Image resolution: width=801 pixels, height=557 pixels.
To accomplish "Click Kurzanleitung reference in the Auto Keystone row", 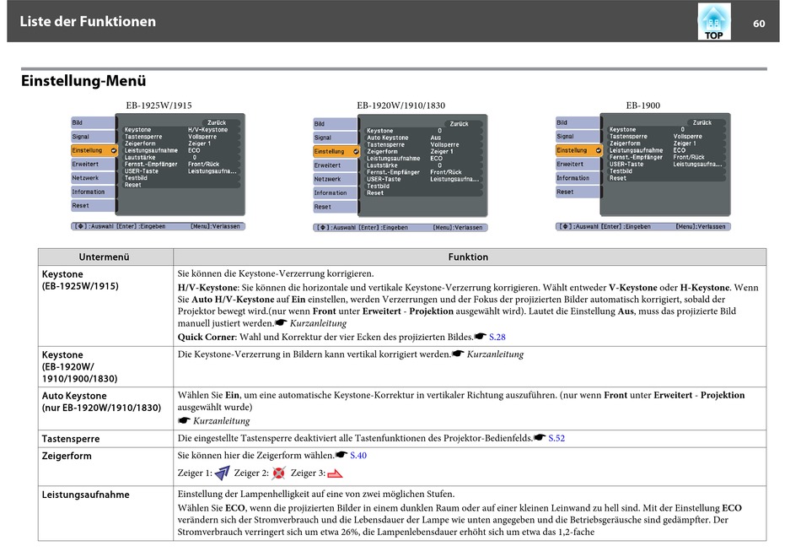I will click(x=221, y=421).
